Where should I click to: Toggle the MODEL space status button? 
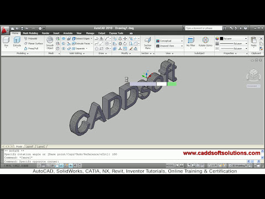169,165
